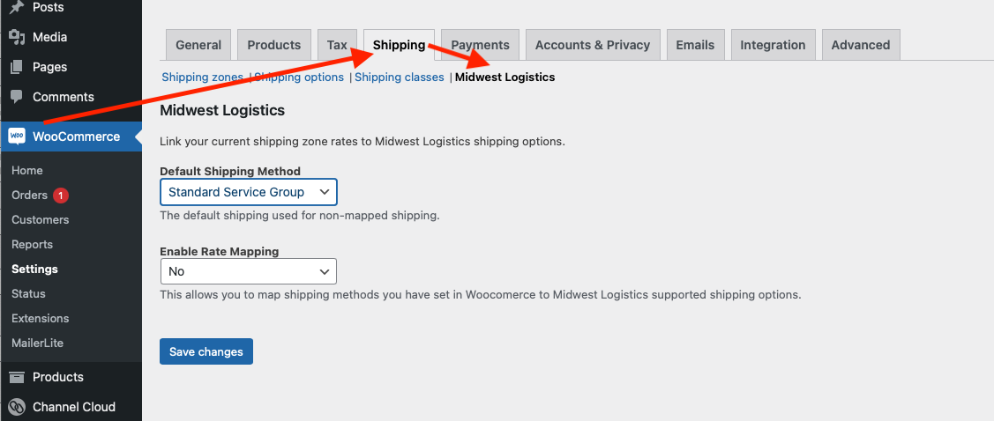
Task: Open Customers in WooCommerce submenu
Action: pyautogui.click(x=40, y=220)
